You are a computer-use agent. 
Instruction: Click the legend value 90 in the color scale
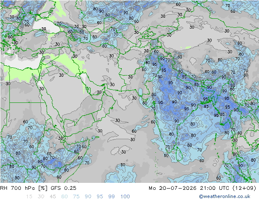(x=88, y=197)
